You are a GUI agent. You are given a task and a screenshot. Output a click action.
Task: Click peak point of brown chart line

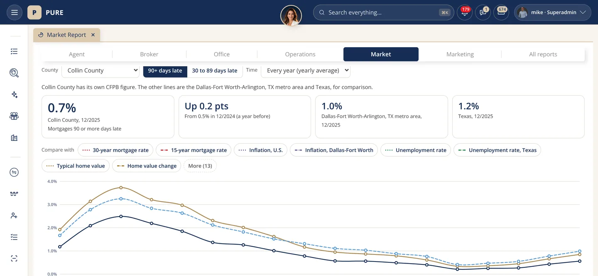(121, 188)
